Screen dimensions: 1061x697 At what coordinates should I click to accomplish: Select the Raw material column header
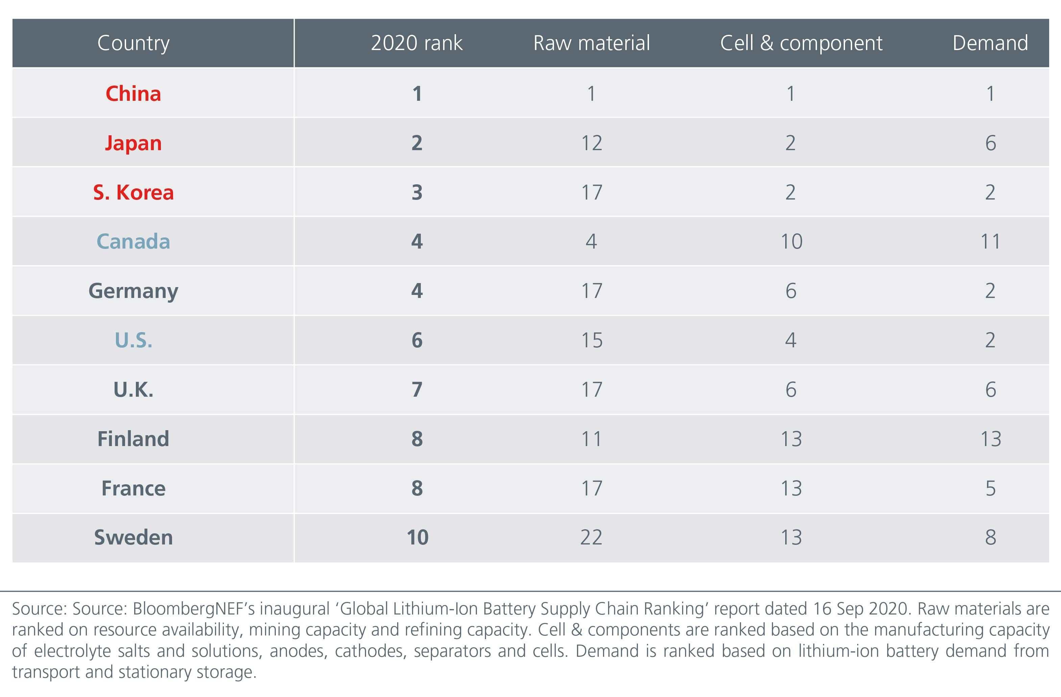pyautogui.click(x=592, y=43)
